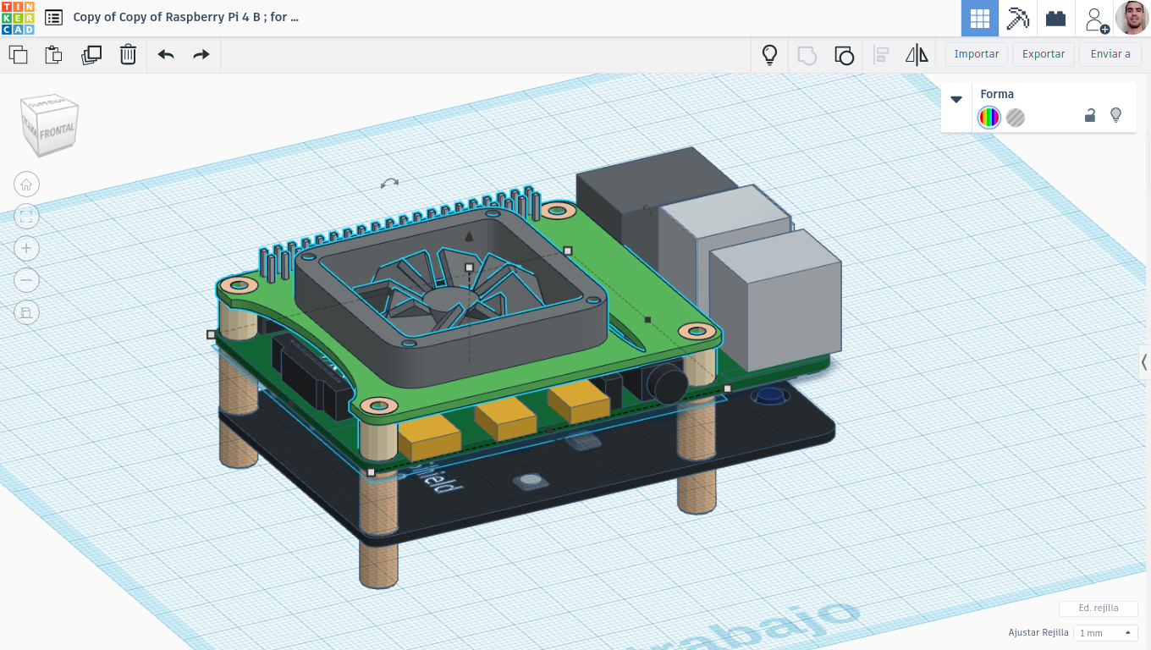Mirror the selected object
Screen dimensions: 1151x650
pos(917,55)
